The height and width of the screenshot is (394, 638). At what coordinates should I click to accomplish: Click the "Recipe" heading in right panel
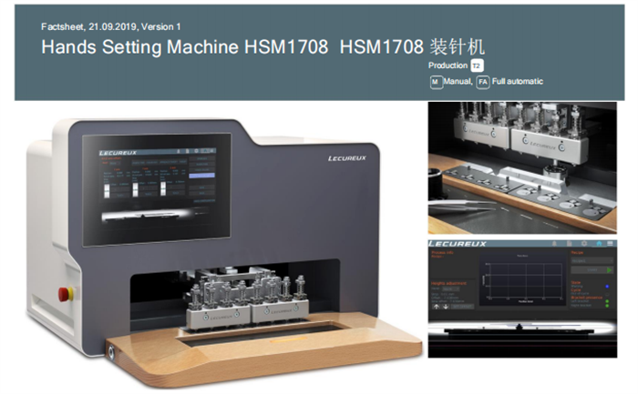tap(577, 252)
